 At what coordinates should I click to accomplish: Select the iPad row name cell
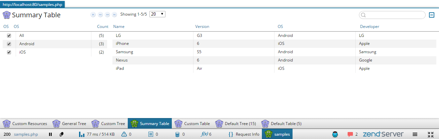(x=153, y=69)
